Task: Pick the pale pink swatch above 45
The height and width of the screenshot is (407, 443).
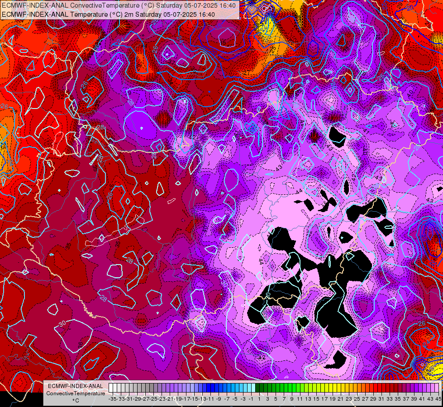Action: 438,388
